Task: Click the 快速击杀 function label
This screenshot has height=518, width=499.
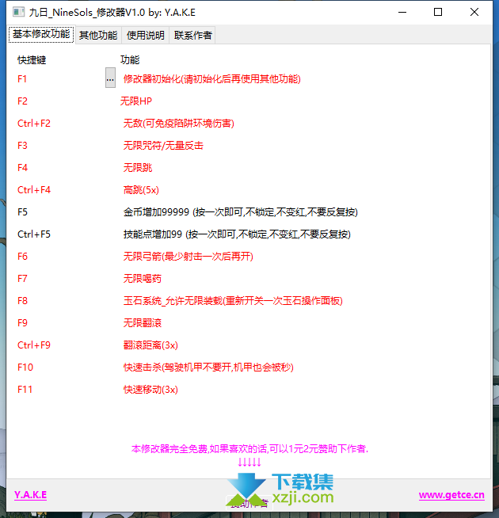Action: click(x=208, y=368)
